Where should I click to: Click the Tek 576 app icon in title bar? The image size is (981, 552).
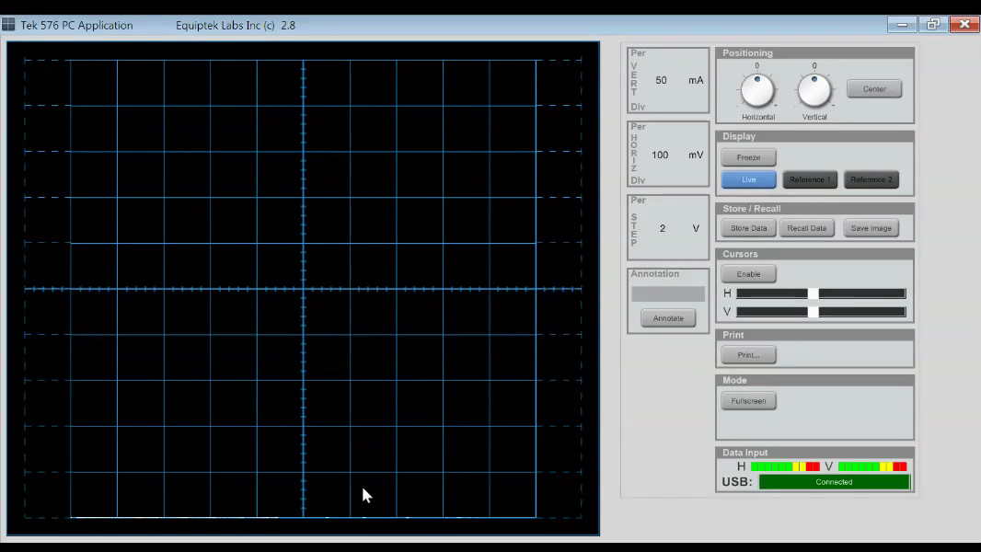coord(8,25)
